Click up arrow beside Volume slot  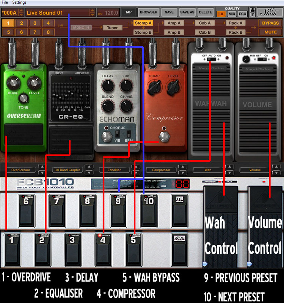[276, 167]
